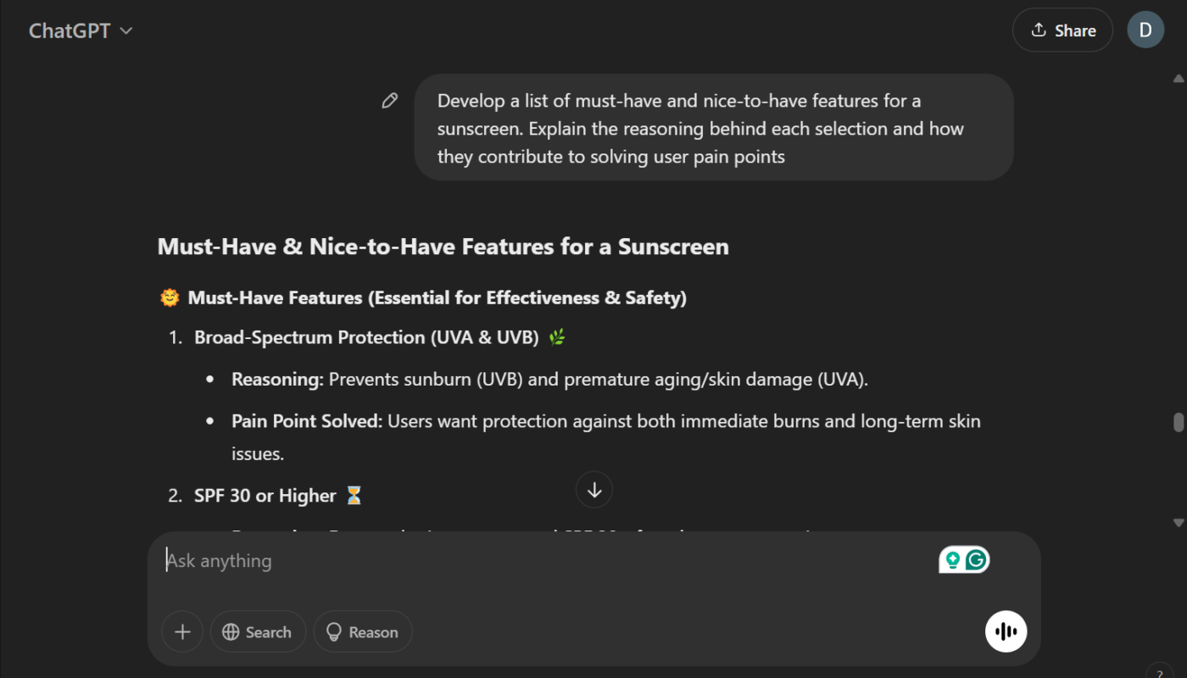This screenshot has height=678, width=1187.
Task: Click the Share button
Action: 1062,31
